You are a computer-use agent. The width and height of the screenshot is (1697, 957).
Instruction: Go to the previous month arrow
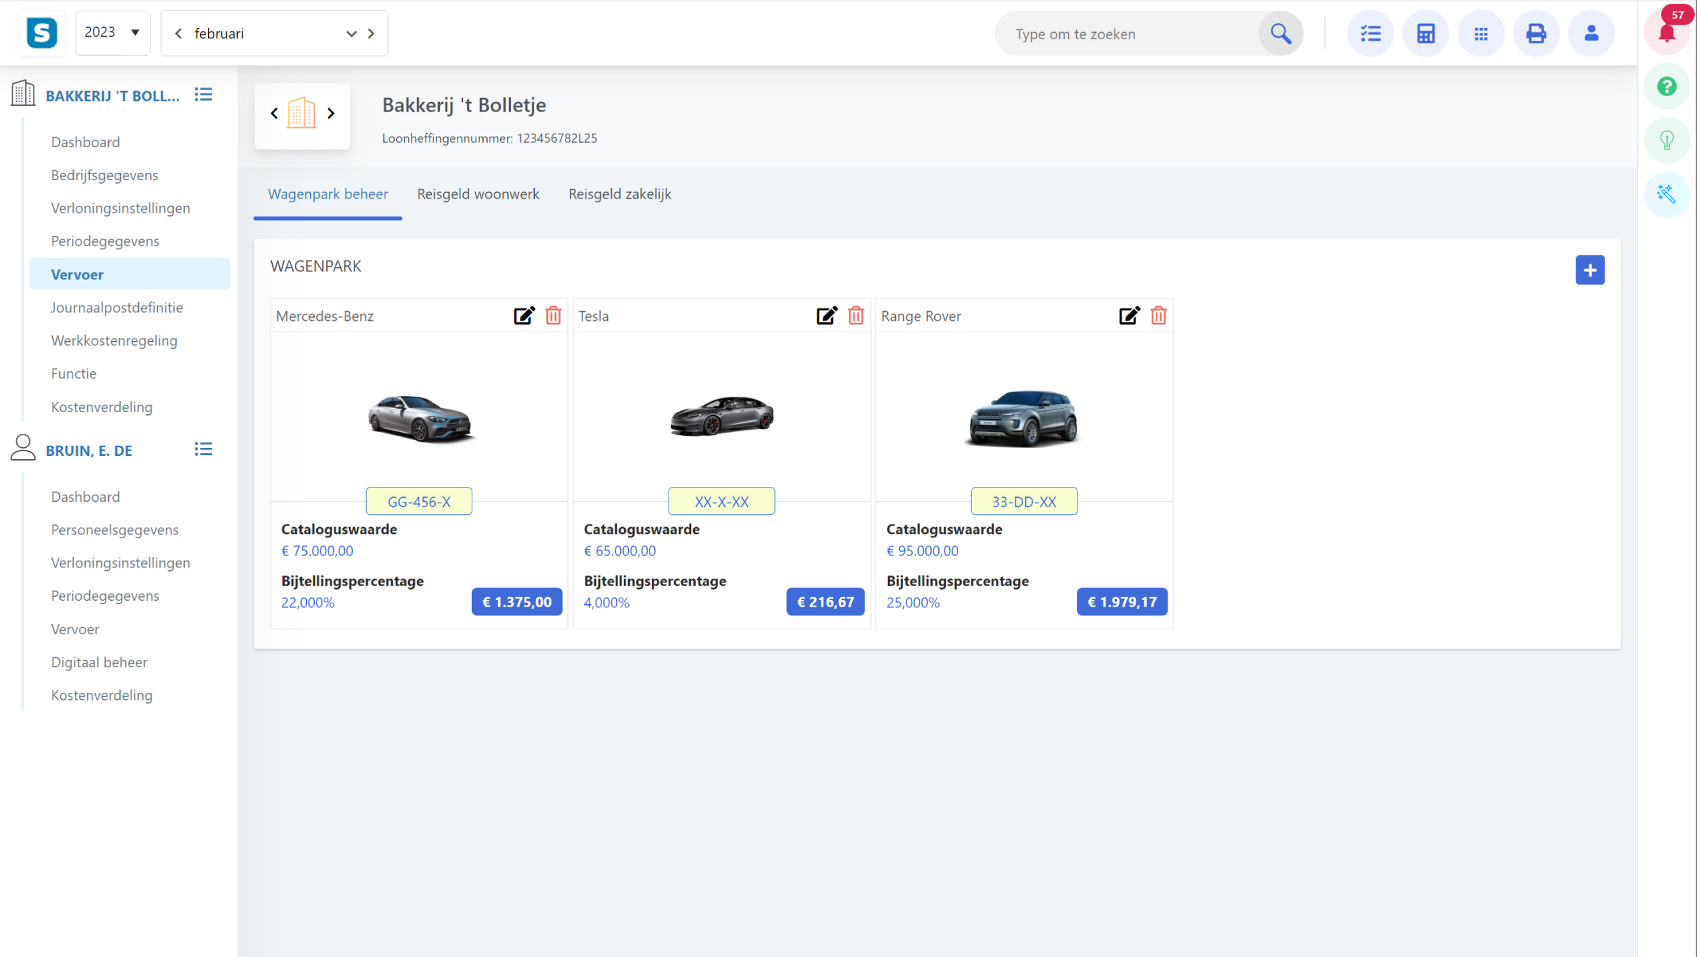(x=178, y=34)
